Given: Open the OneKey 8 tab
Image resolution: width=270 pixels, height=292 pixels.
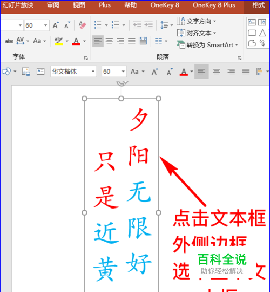Looking at the screenshot, I should click(x=165, y=5).
